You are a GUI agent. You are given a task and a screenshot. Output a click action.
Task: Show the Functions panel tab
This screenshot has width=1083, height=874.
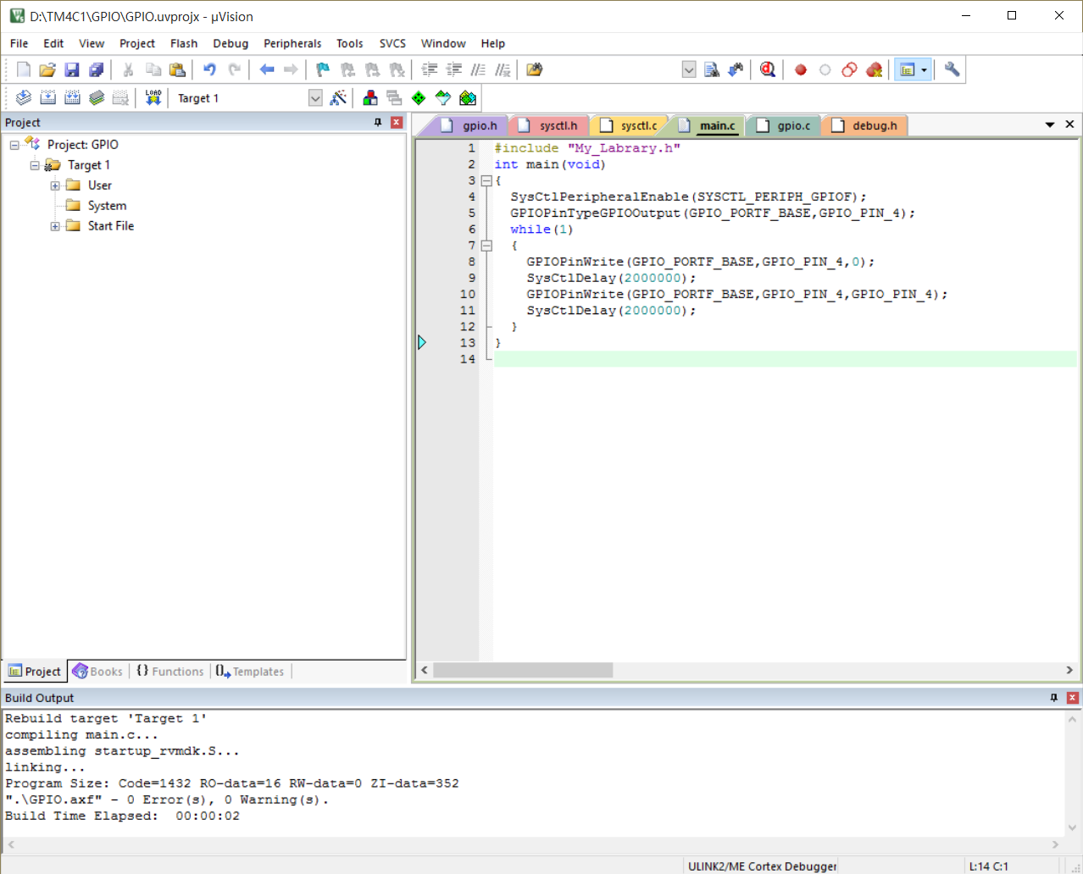point(170,672)
